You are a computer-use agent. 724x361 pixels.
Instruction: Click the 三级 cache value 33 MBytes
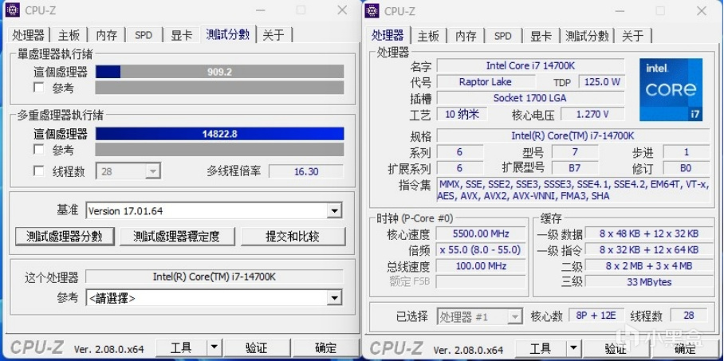coord(649,281)
